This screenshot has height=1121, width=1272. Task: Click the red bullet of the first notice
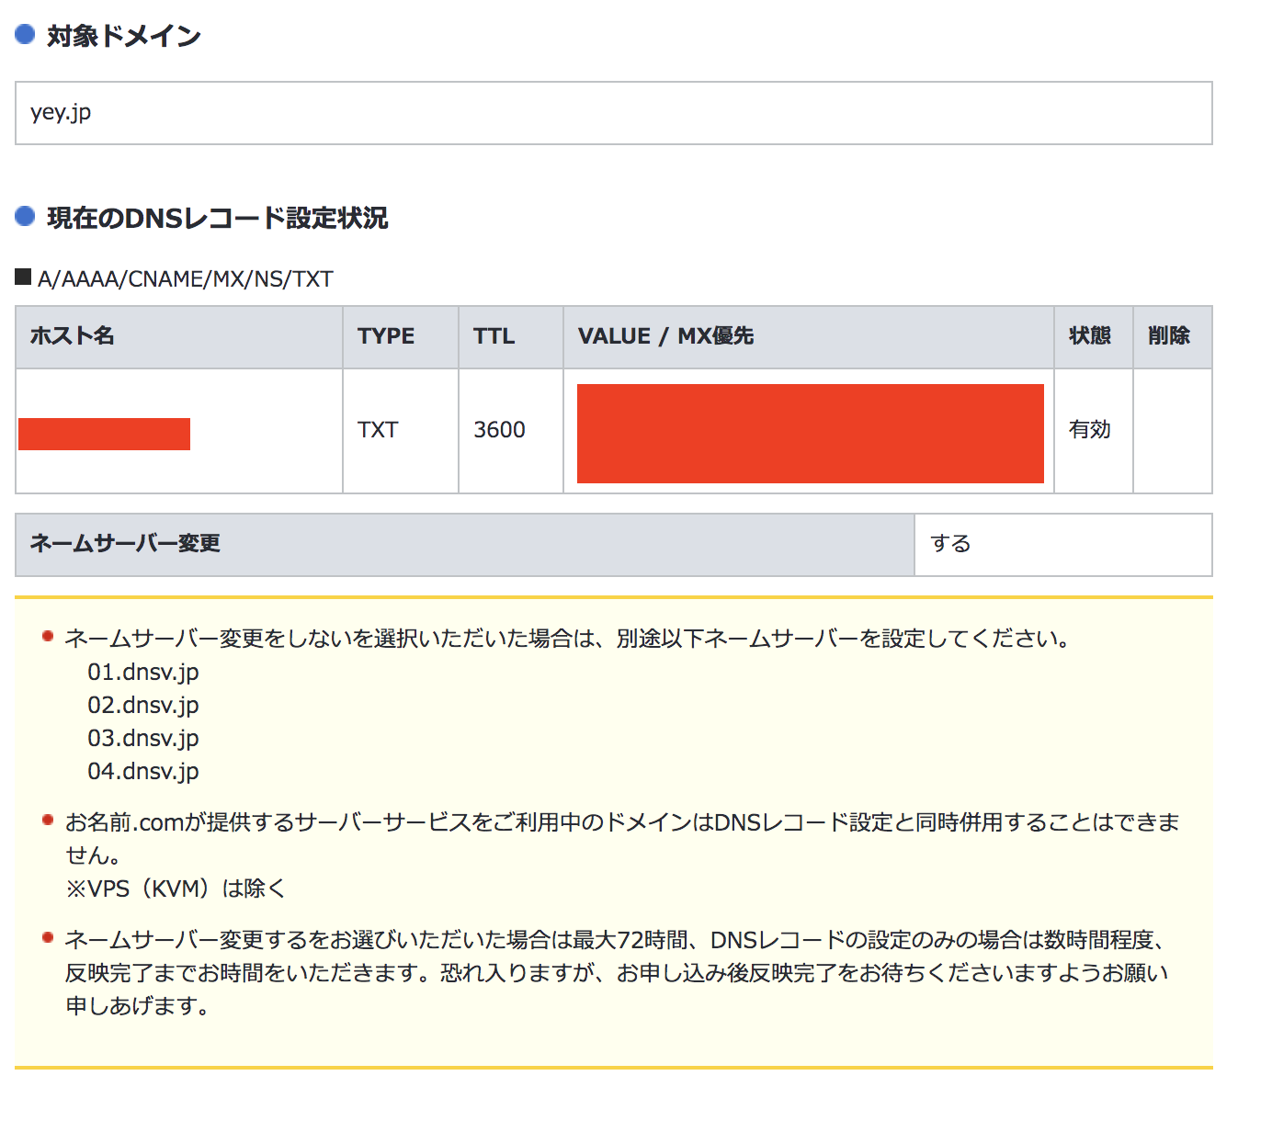(x=48, y=637)
